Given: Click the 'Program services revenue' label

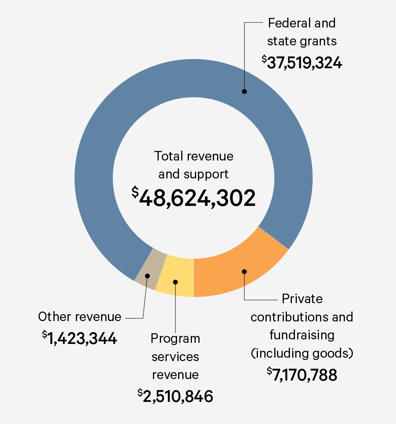Looking at the screenshot, I should (x=175, y=357).
